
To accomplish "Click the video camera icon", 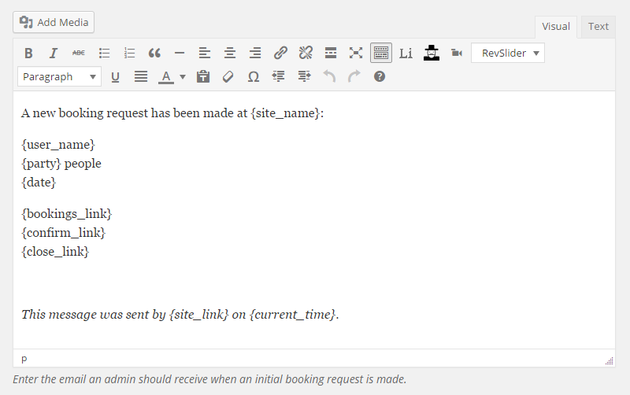I will pos(457,53).
